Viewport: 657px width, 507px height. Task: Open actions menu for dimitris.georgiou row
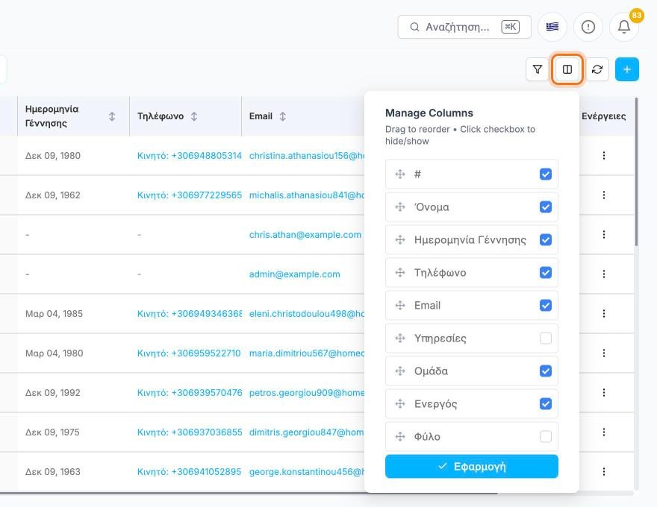coord(604,432)
